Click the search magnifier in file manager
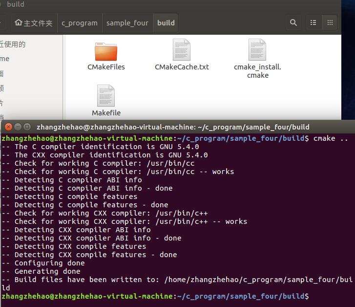This screenshot has height=307, width=355. [293, 22]
